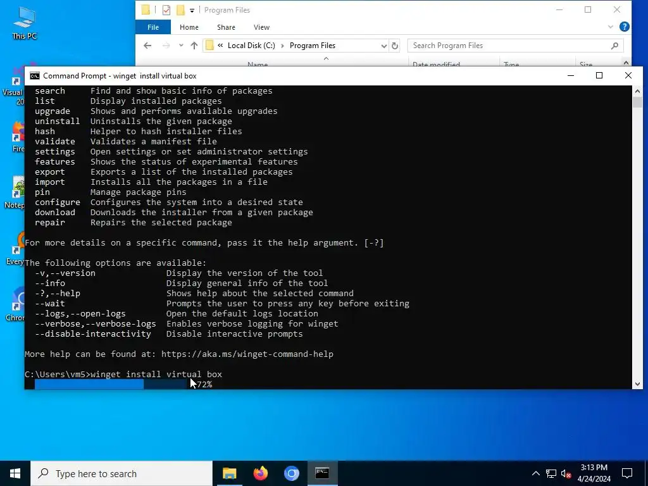Go back in File Explorer

point(147,46)
